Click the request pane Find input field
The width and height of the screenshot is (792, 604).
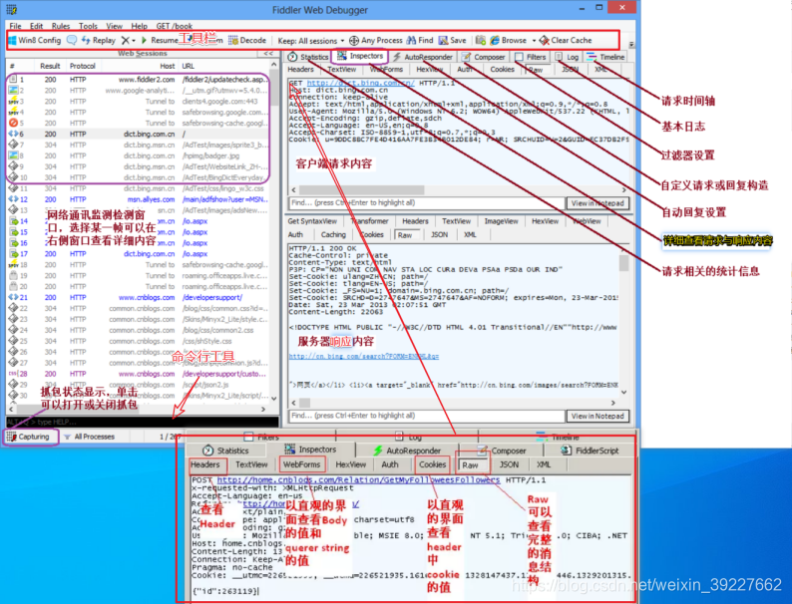(x=427, y=203)
